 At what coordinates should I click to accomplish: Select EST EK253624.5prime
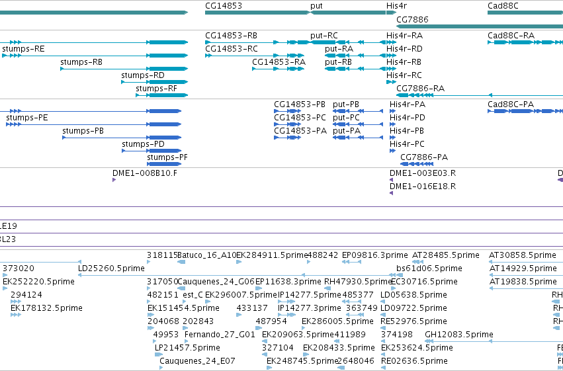[x=384, y=354]
